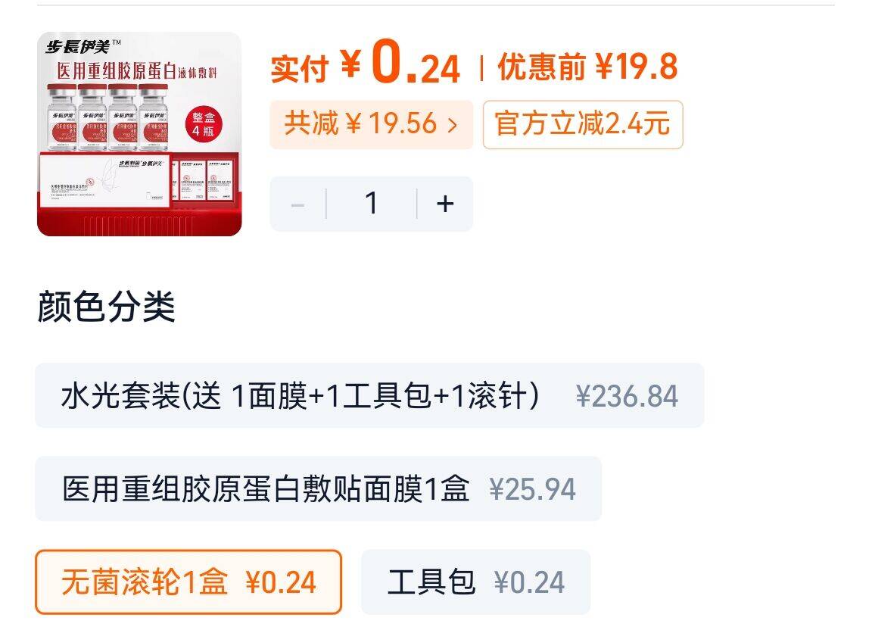
Task: Tap the ¥25.94 price label
Action: (532, 490)
